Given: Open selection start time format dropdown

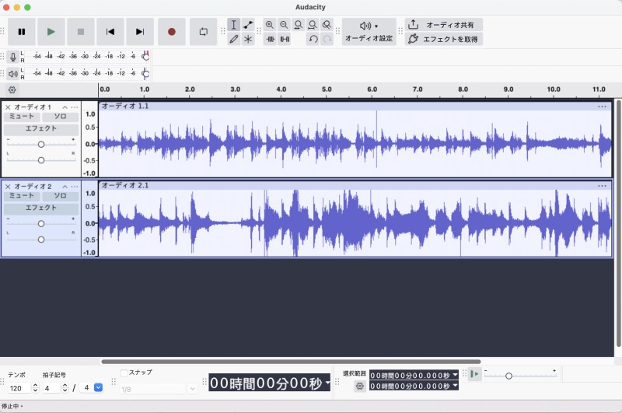Looking at the screenshot, I should [x=455, y=375].
